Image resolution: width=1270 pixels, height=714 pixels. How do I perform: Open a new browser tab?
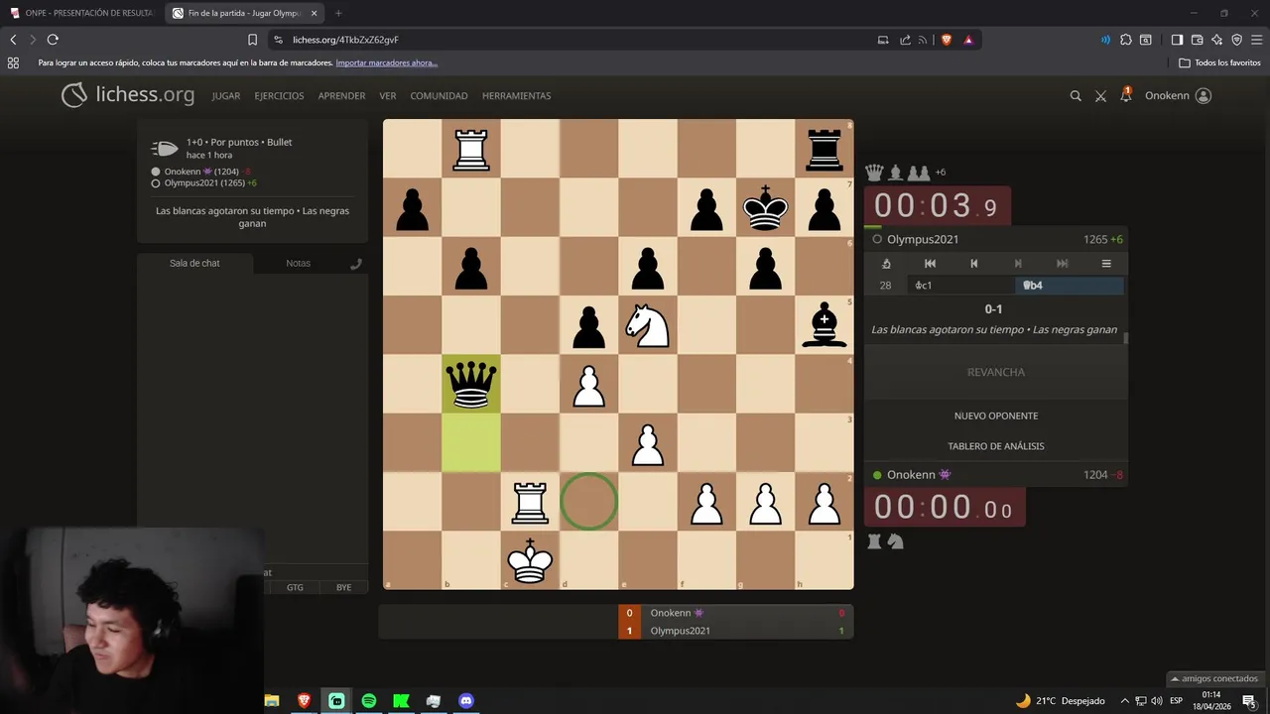click(x=338, y=13)
